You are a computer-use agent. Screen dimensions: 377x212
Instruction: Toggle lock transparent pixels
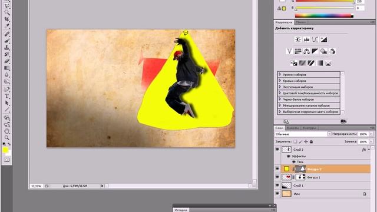pos(295,141)
